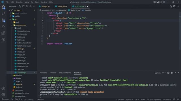Click the sync changes icon in status bar
181x101 pixels.
[12, 100]
